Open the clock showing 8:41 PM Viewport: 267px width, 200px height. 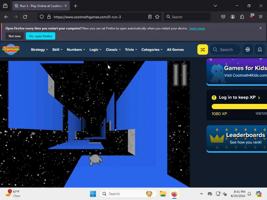tap(238, 194)
